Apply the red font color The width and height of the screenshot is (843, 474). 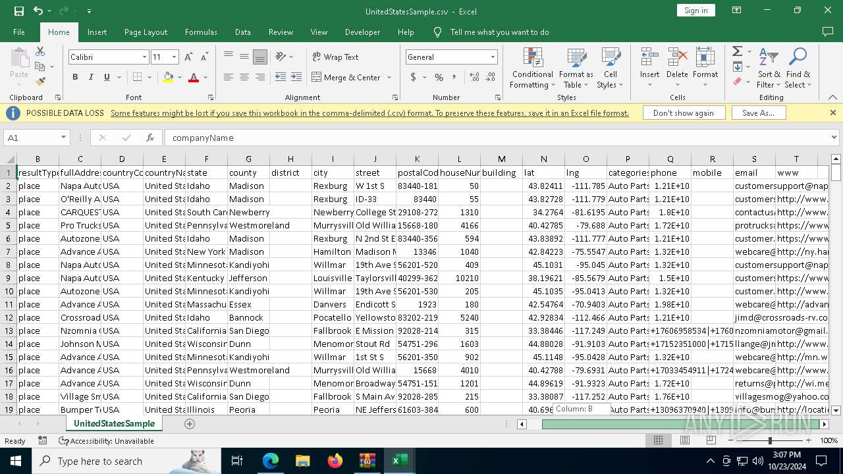click(x=194, y=77)
